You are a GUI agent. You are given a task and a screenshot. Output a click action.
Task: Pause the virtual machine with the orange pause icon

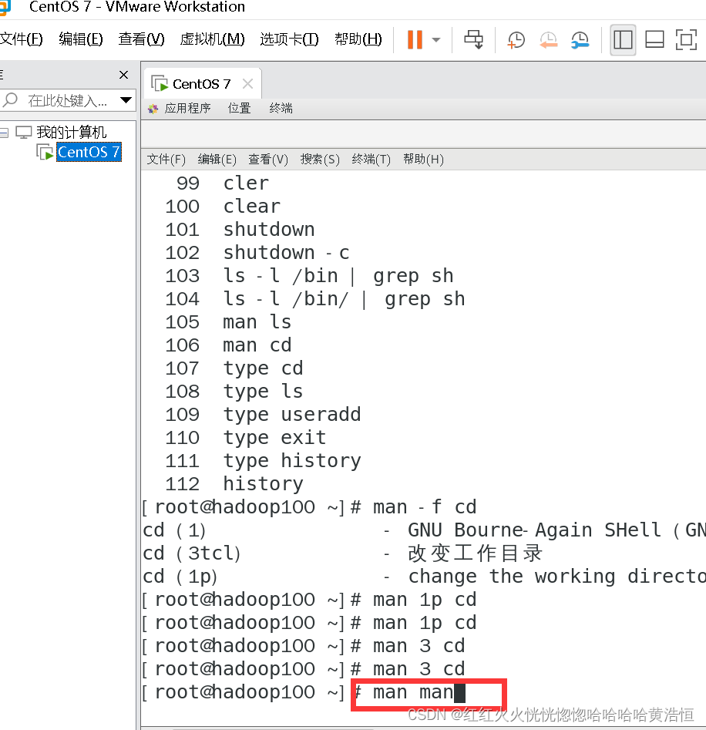coord(415,39)
